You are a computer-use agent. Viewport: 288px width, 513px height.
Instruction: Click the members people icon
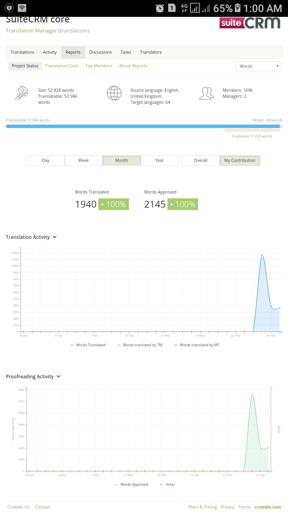pyautogui.click(x=206, y=93)
